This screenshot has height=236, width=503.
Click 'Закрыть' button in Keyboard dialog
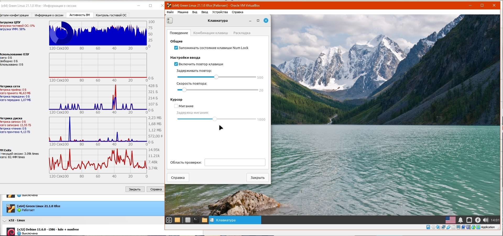point(258,178)
